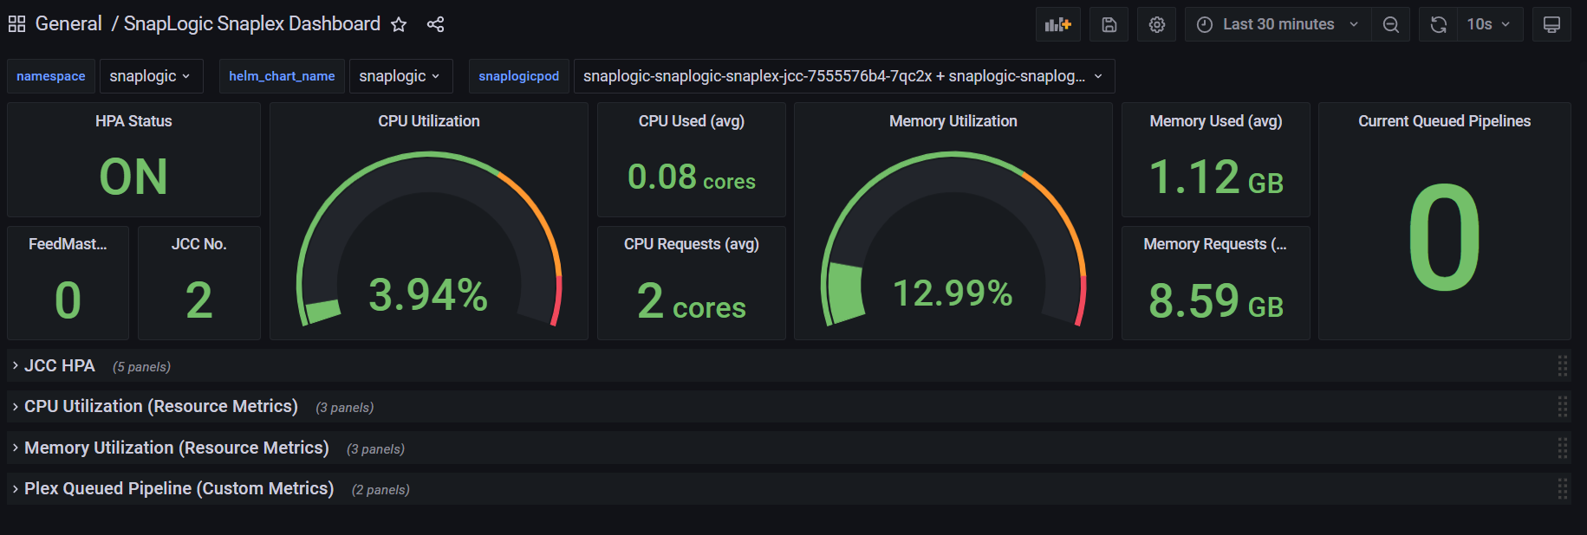
Task: Zoom out the time range
Action: [x=1390, y=24]
